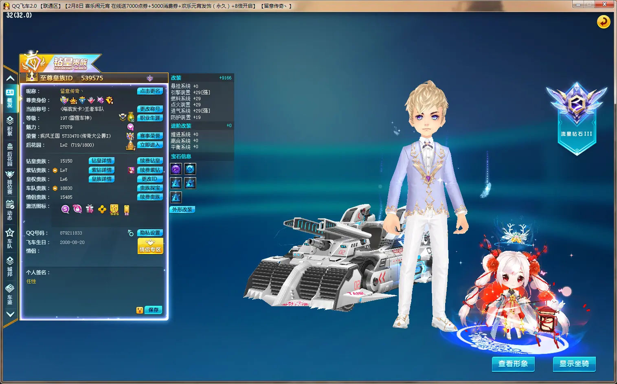Click the heart-wing noble identity badge
The height and width of the screenshot is (384, 617).
pyautogui.click(x=64, y=100)
